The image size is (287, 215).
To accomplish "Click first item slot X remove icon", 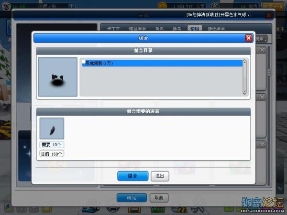I will click(262, 50).
